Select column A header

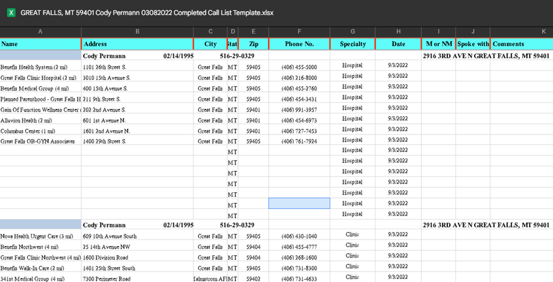[41, 31]
